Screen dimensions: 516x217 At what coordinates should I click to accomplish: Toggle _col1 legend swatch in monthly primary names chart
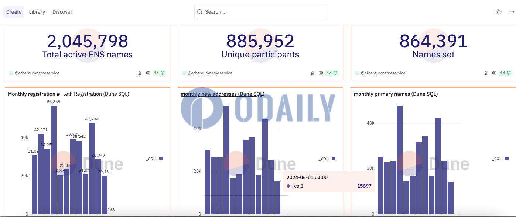pyautogui.click(x=507, y=158)
